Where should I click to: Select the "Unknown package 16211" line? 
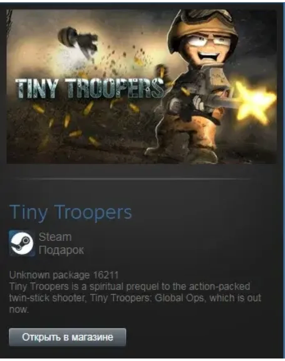click(64, 275)
